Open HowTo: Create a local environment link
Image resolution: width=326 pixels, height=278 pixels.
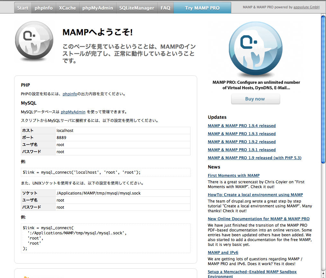[x=255, y=195]
